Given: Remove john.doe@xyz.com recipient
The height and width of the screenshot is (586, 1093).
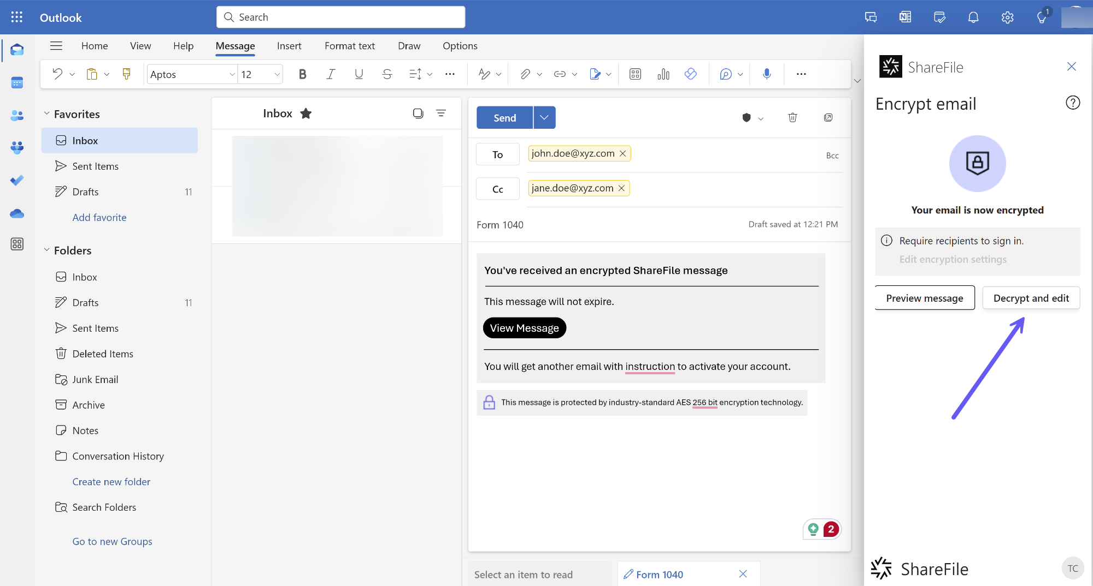Looking at the screenshot, I should point(622,154).
